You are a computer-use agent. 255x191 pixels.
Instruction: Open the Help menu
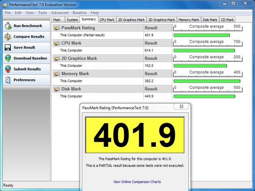[95, 13]
